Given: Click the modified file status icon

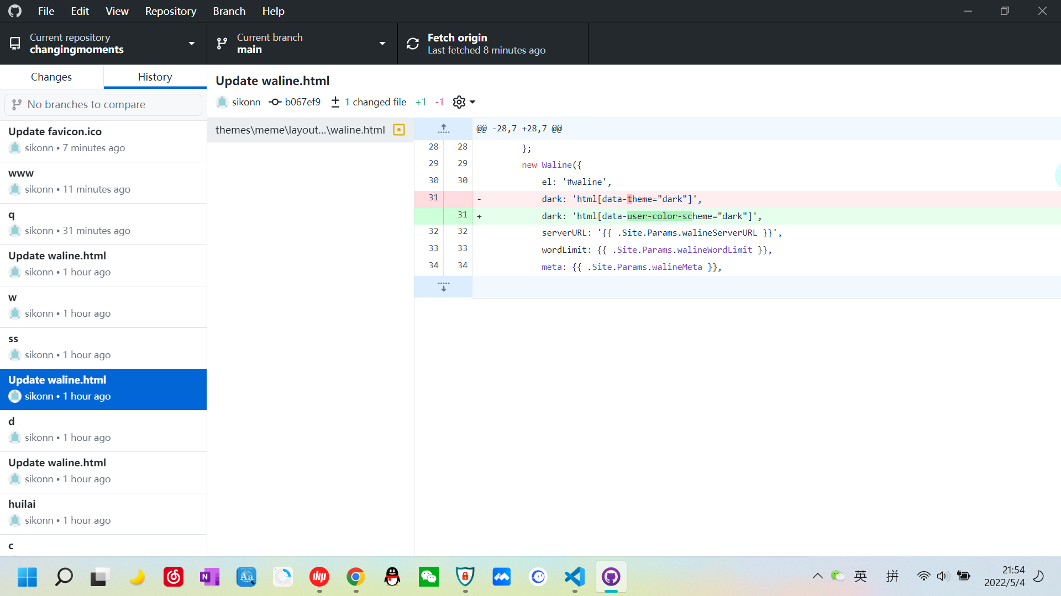Looking at the screenshot, I should coord(399,130).
